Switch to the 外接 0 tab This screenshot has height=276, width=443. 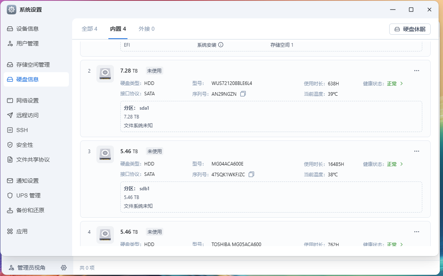pos(146,29)
